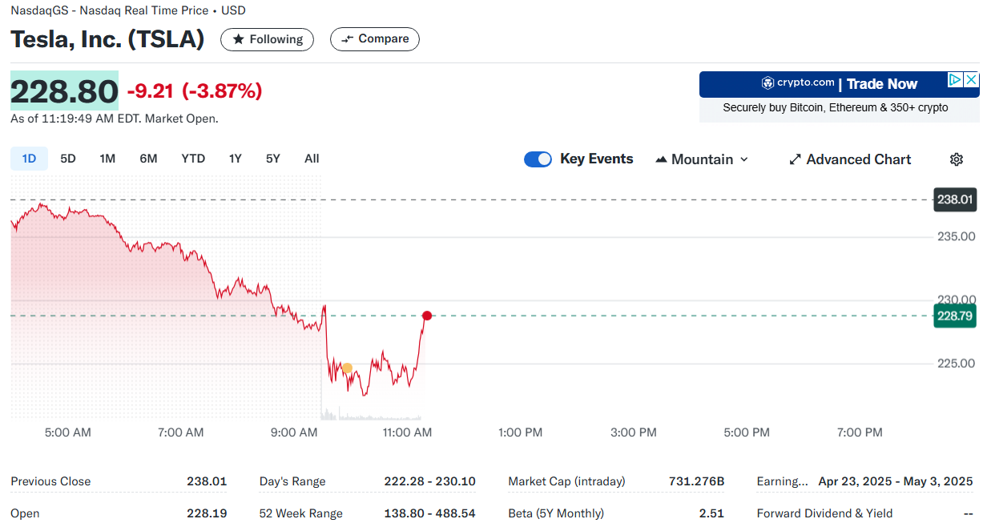Select the All time range
Viewport: 987px width, 523px height.
click(312, 159)
